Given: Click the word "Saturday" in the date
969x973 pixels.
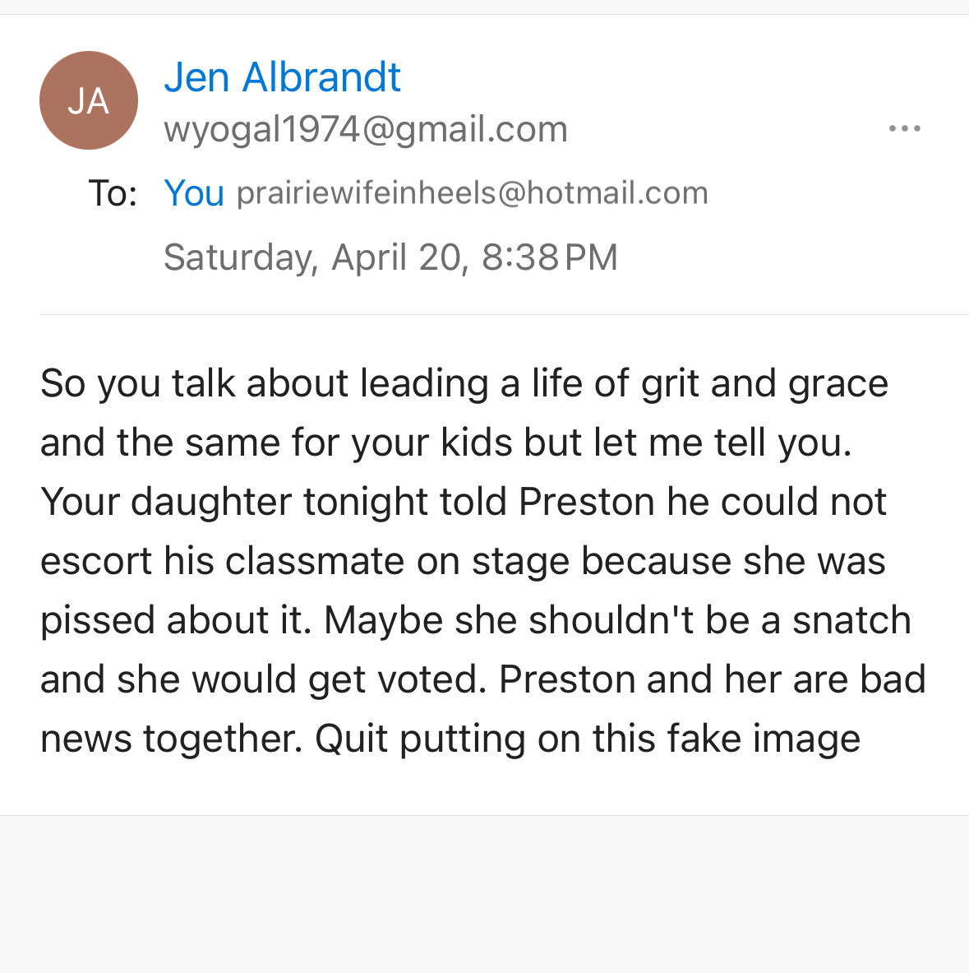Looking at the screenshot, I should [x=241, y=257].
